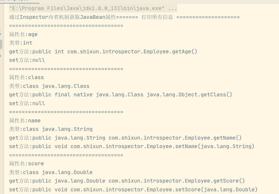
Task: Click the Inspector header output line
Action: click(x=124, y=17)
